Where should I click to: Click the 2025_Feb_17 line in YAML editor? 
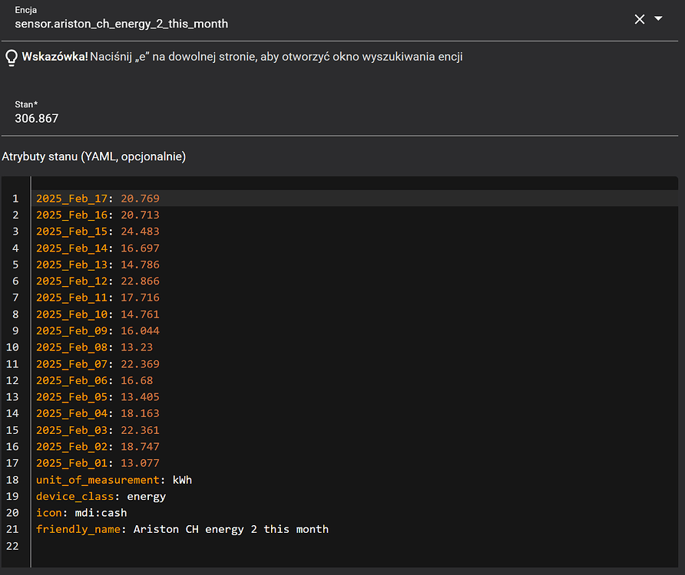98,199
